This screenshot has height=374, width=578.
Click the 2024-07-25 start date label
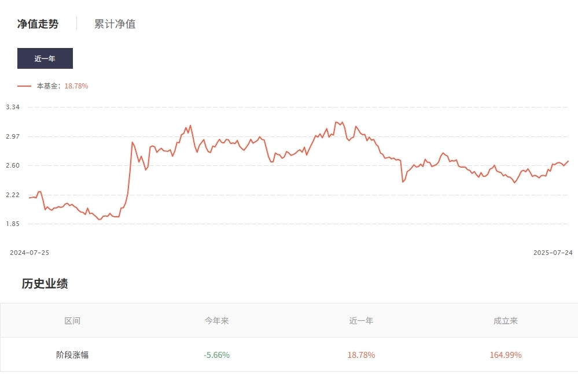[30, 253]
